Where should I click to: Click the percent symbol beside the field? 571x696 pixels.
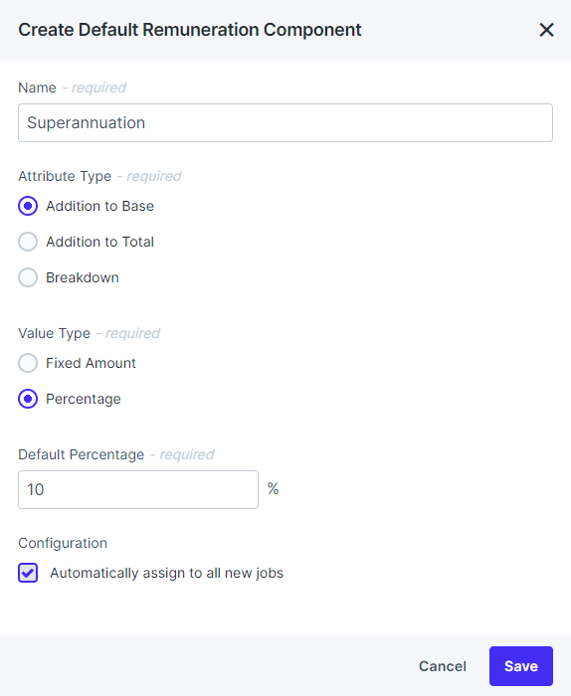click(x=274, y=489)
